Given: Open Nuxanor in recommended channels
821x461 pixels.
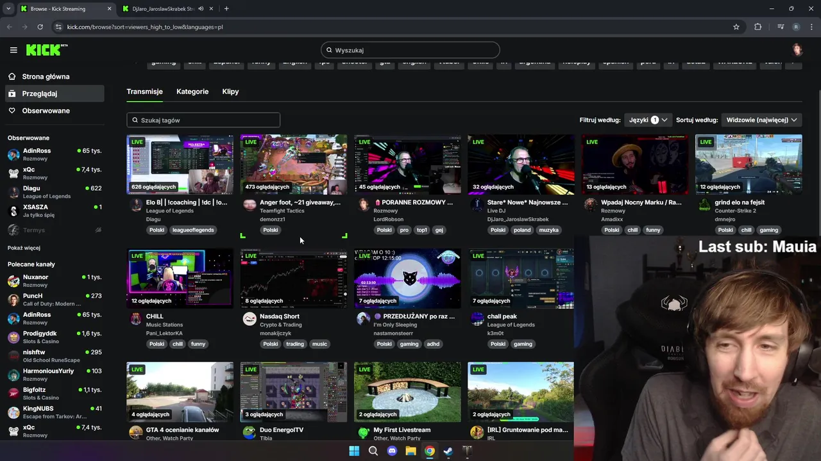Looking at the screenshot, I should 54,280.
